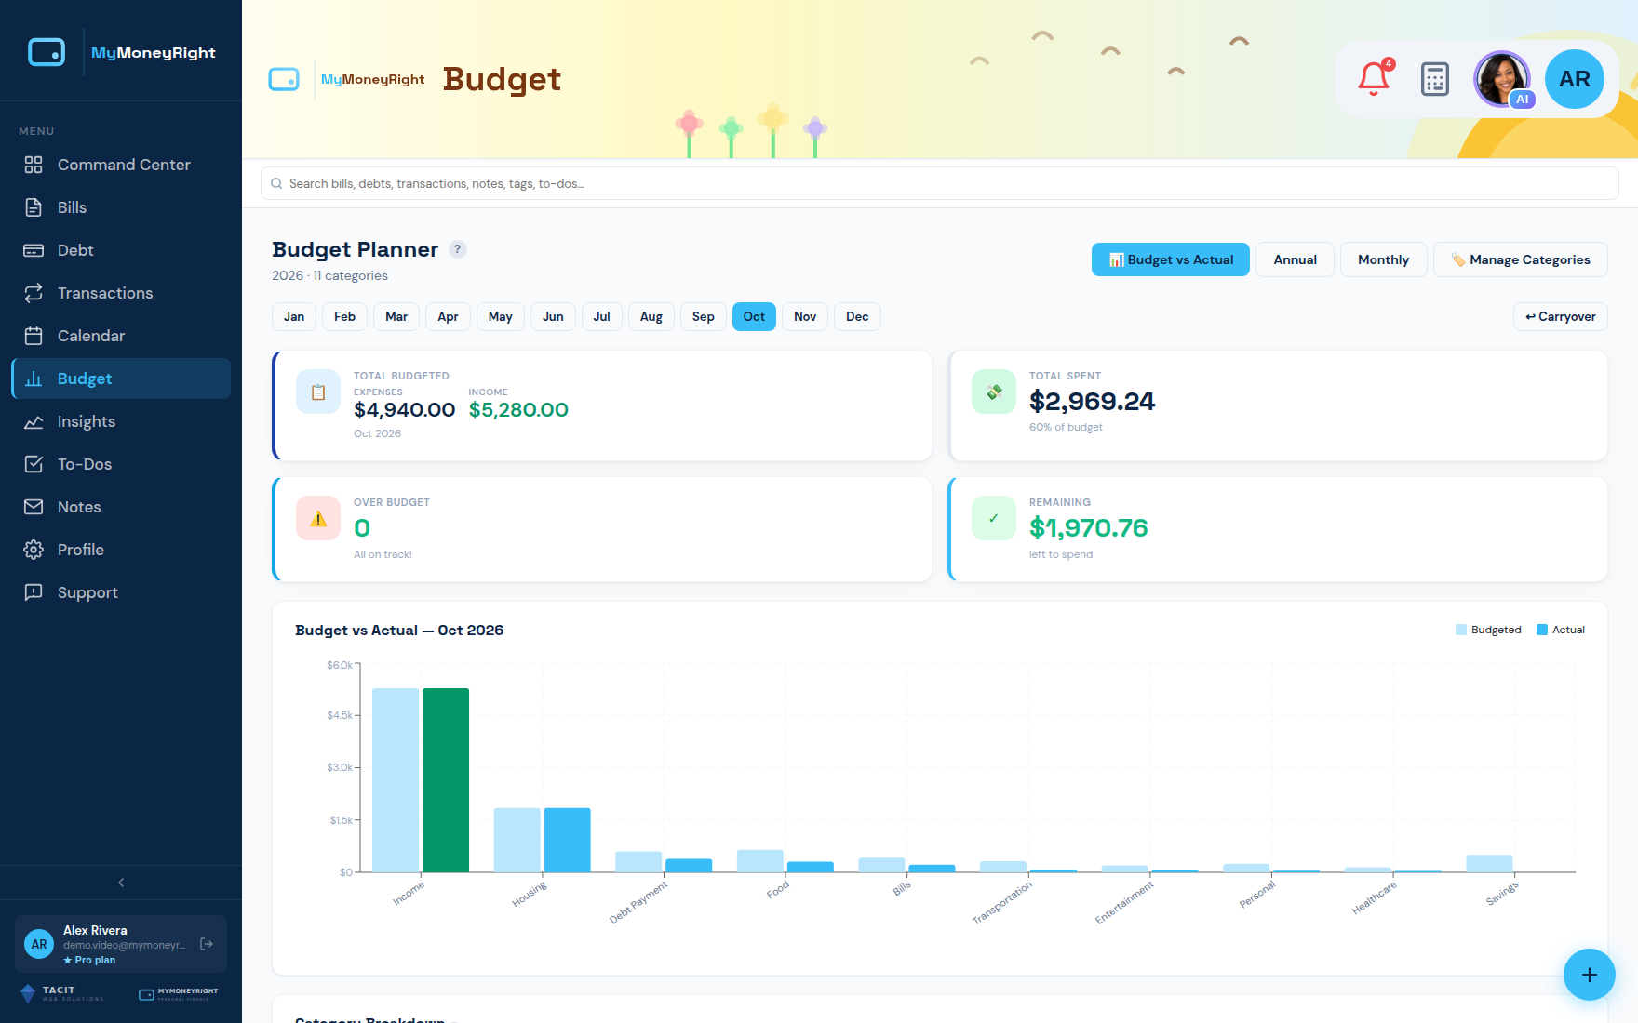
Task: Click the logout icon beside Alex Rivera
Action: point(207,944)
